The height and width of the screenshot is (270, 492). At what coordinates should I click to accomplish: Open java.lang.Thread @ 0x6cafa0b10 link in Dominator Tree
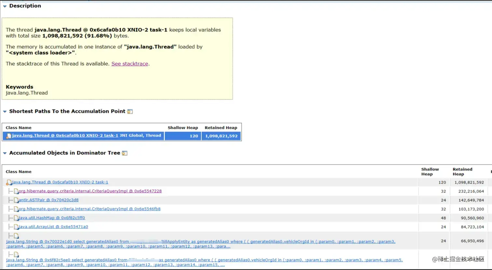(60, 182)
